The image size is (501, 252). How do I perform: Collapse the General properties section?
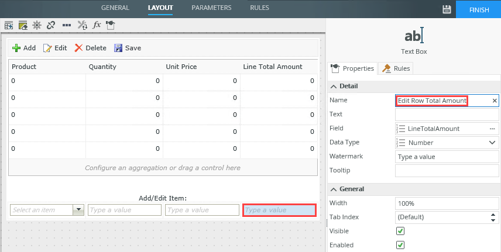pyautogui.click(x=333, y=189)
